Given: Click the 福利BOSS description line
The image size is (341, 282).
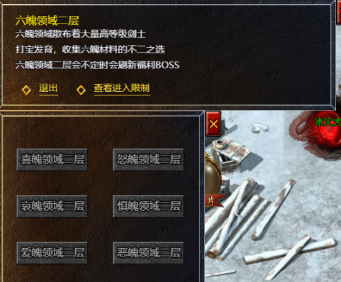Looking at the screenshot, I should tap(97, 65).
